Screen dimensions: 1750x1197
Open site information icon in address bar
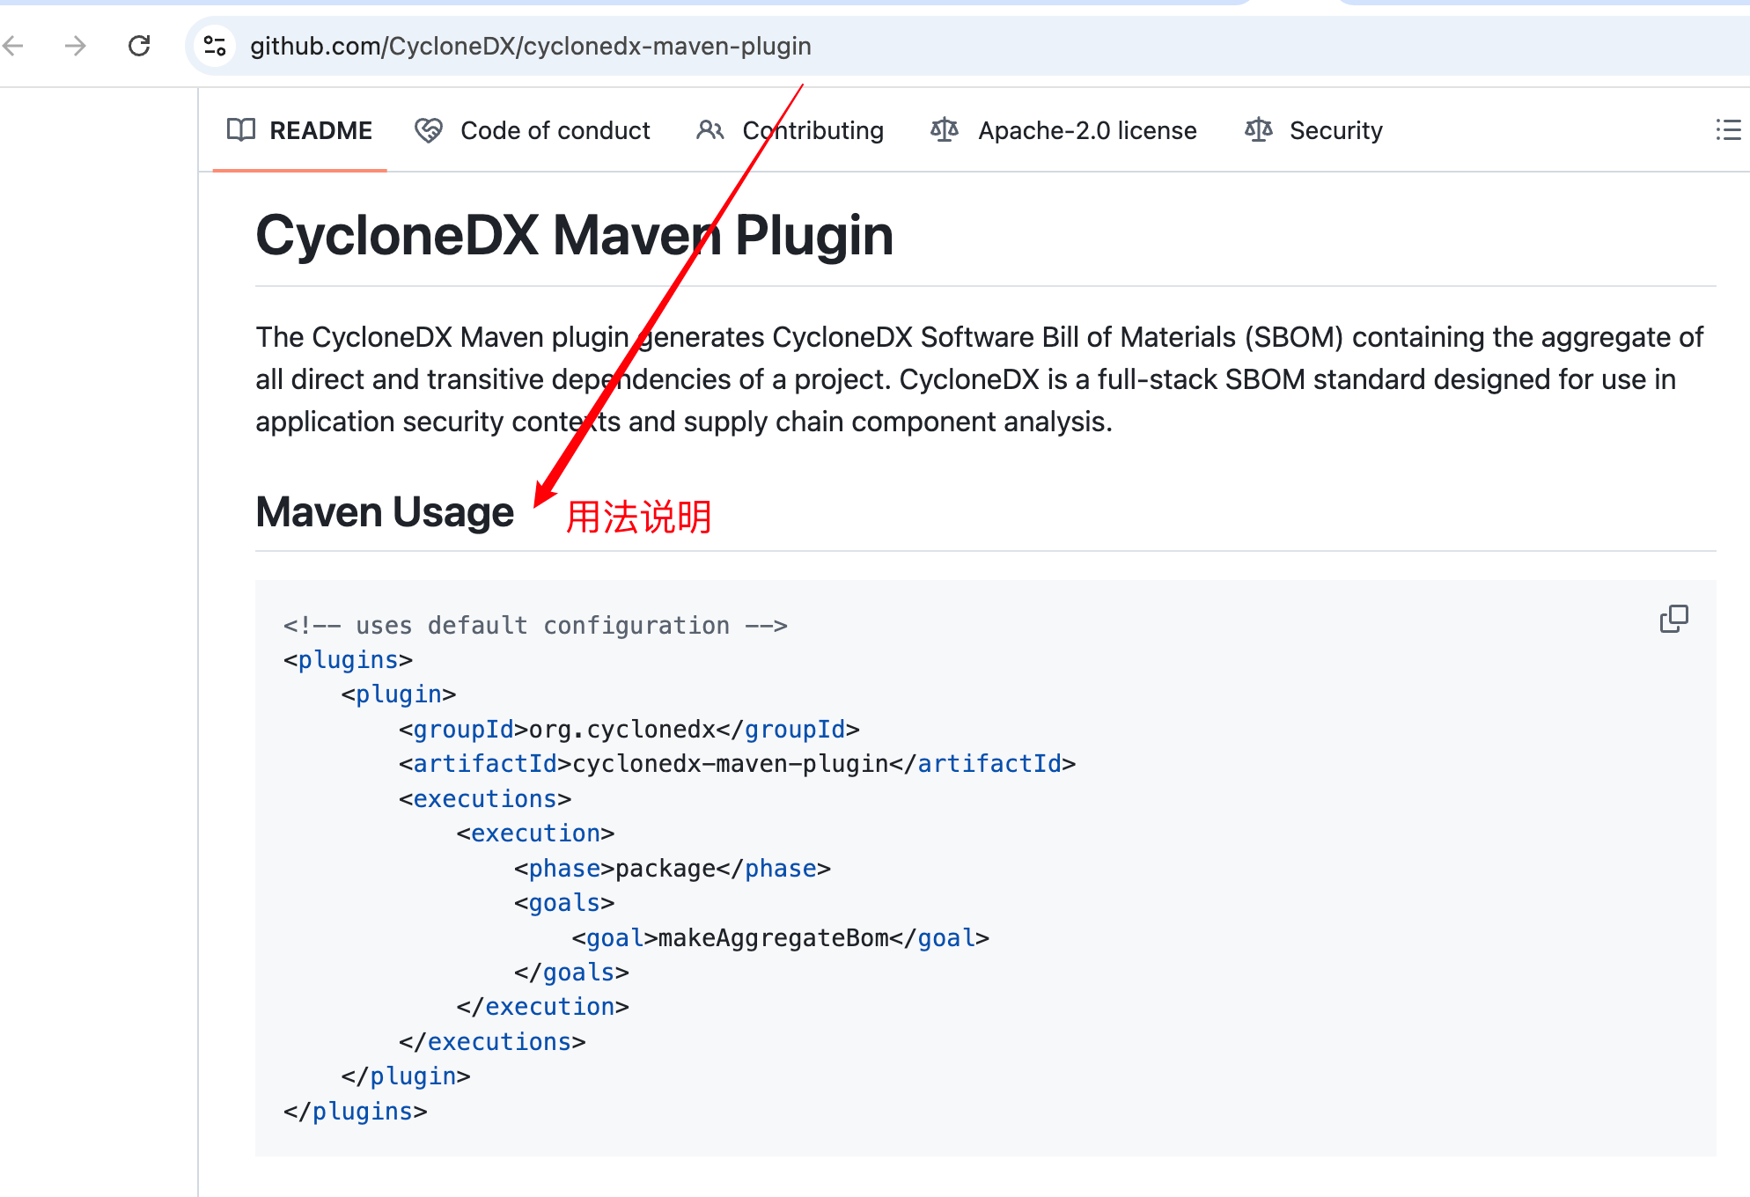(214, 46)
